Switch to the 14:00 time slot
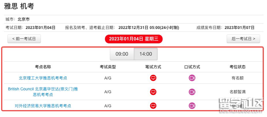The width and height of the screenshot is (267, 117). pos(146,54)
